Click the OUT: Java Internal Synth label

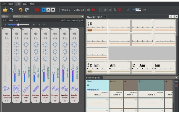click(72, 20)
